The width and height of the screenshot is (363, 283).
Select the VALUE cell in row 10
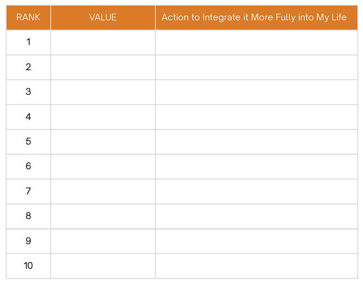[x=103, y=266]
